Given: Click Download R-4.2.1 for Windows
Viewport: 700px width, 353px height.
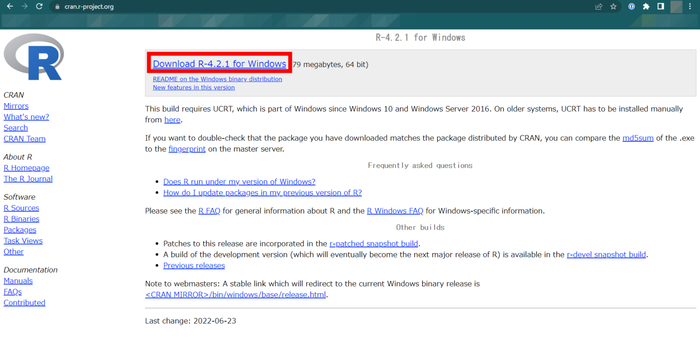Looking at the screenshot, I should pos(219,64).
